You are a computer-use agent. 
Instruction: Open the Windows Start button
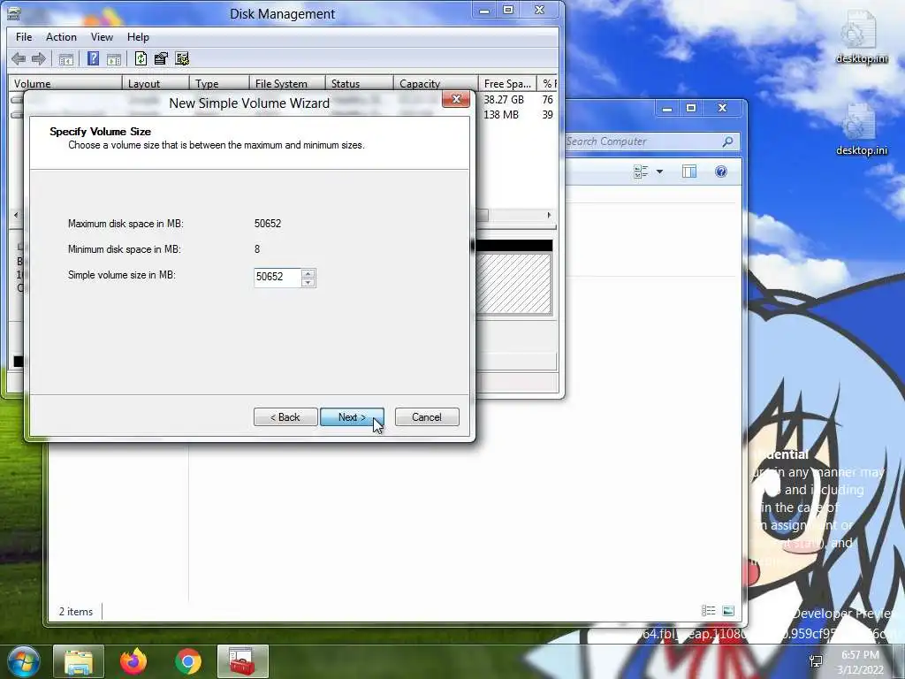point(23,661)
